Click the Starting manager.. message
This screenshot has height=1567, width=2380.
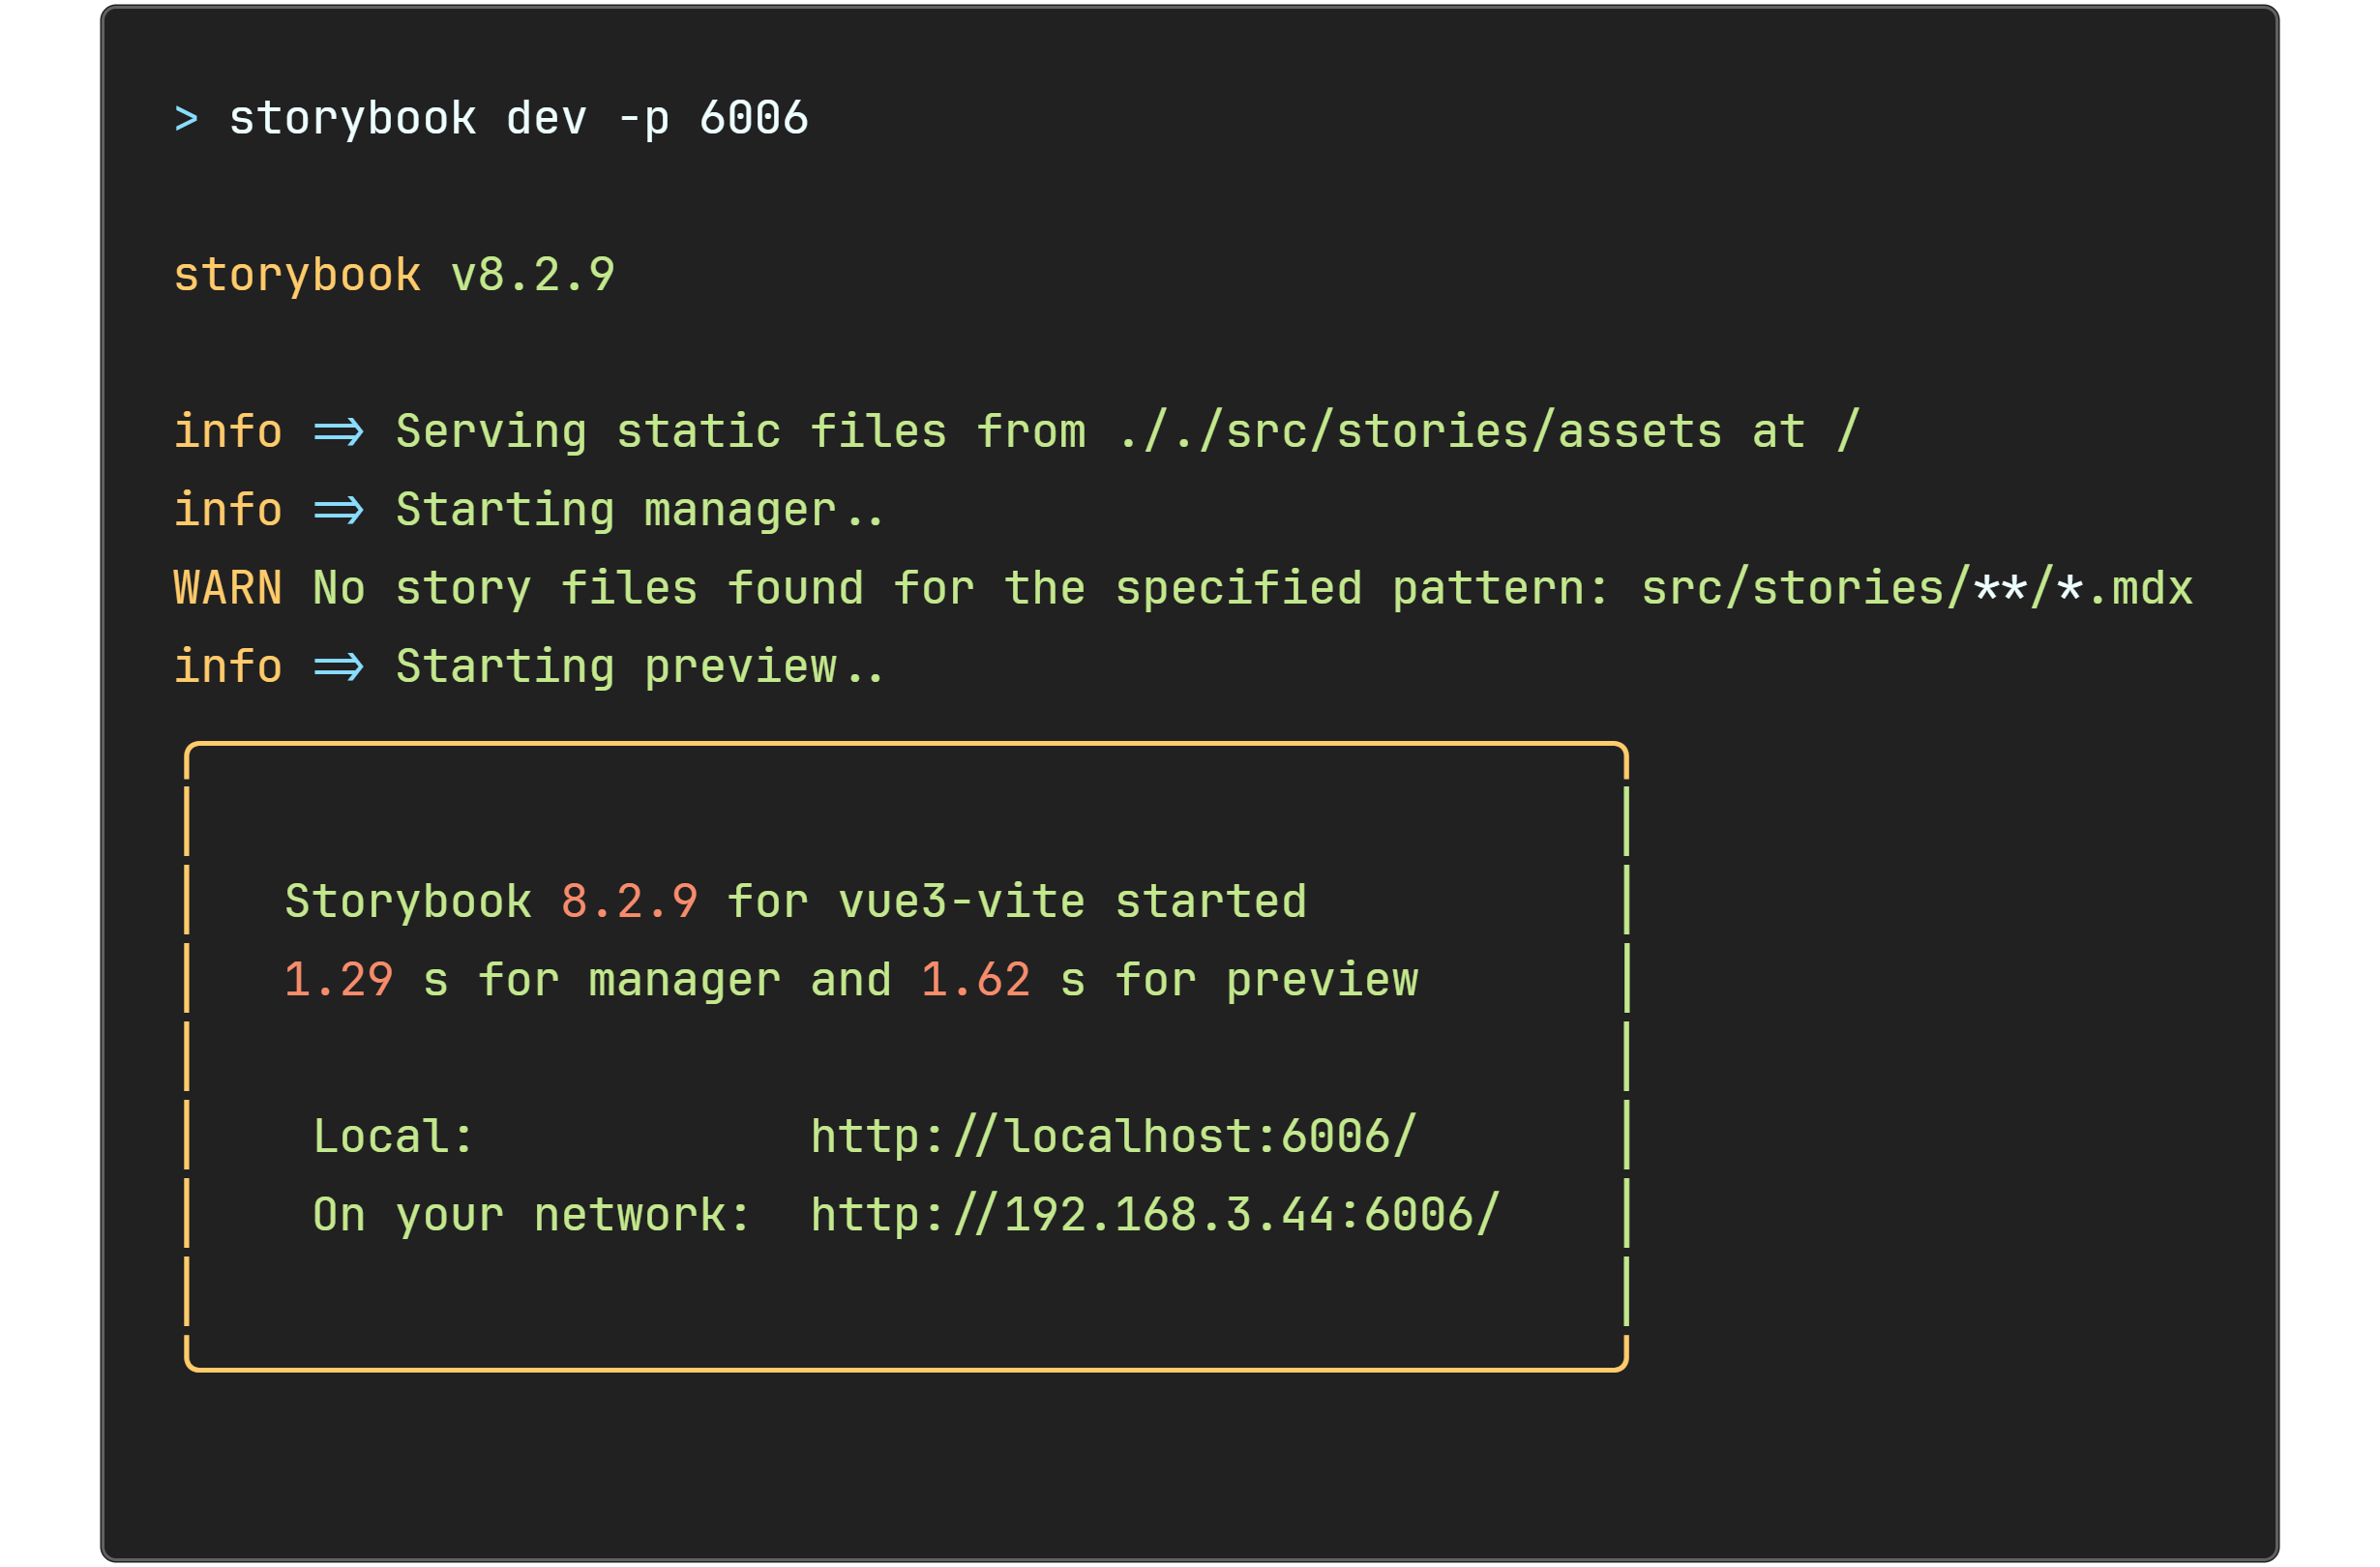point(641,511)
